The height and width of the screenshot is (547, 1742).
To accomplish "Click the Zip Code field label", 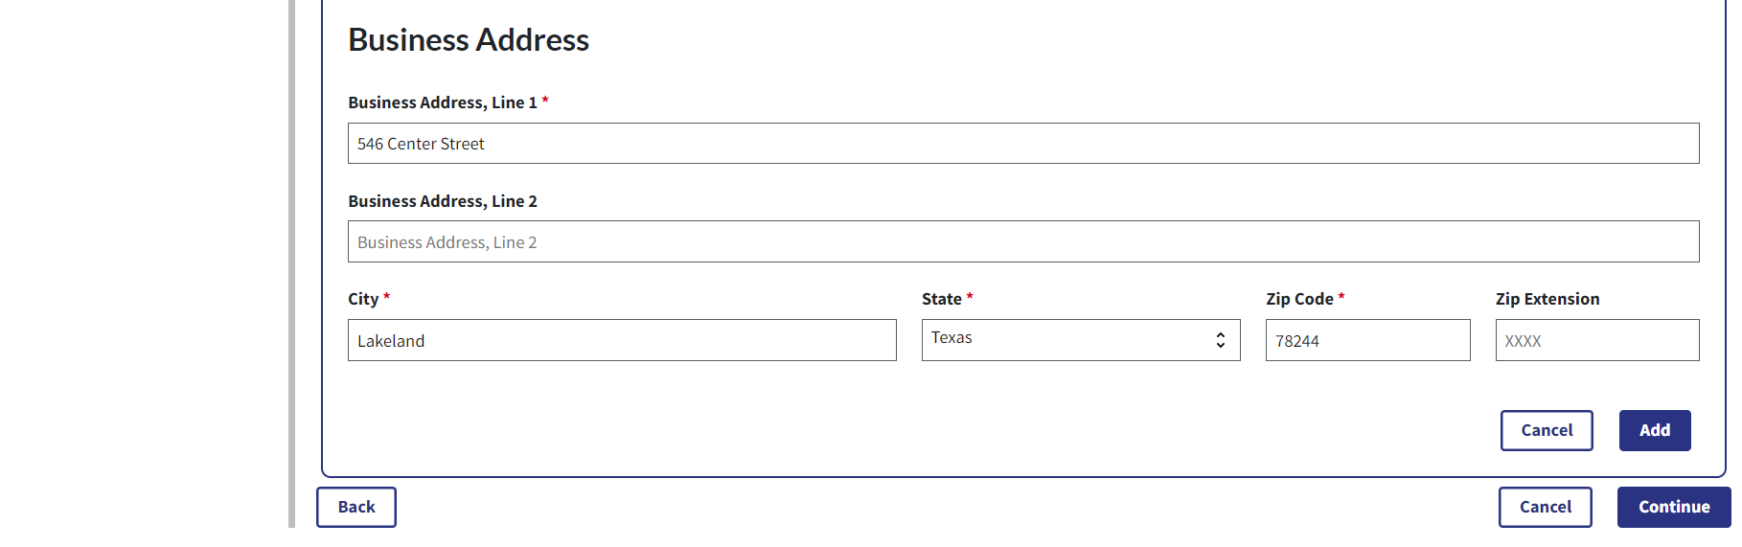I will tap(1298, 299).
